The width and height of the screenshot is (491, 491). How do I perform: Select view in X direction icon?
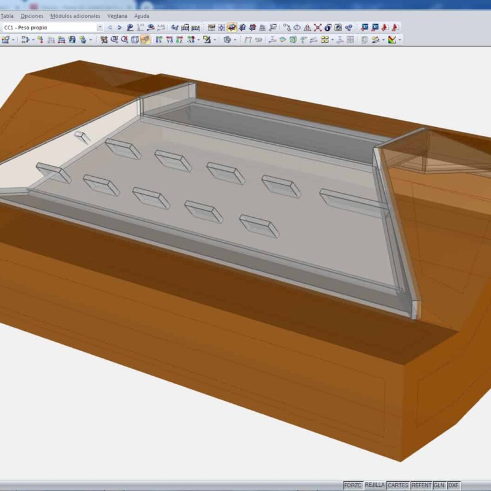coord(159,40)
